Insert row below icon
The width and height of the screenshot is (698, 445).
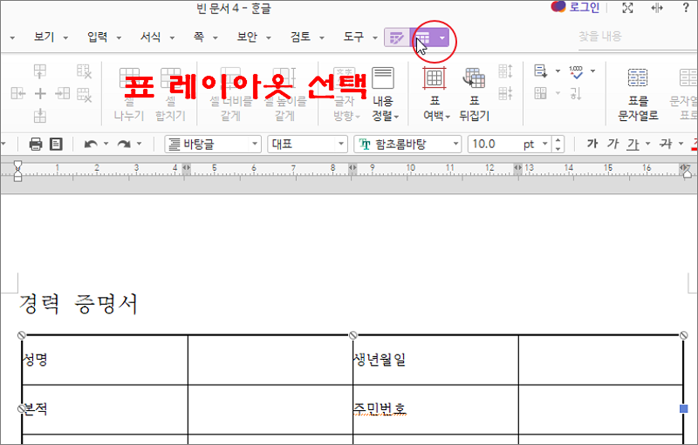tap(40, 116)
